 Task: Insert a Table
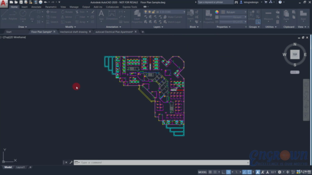124,22
